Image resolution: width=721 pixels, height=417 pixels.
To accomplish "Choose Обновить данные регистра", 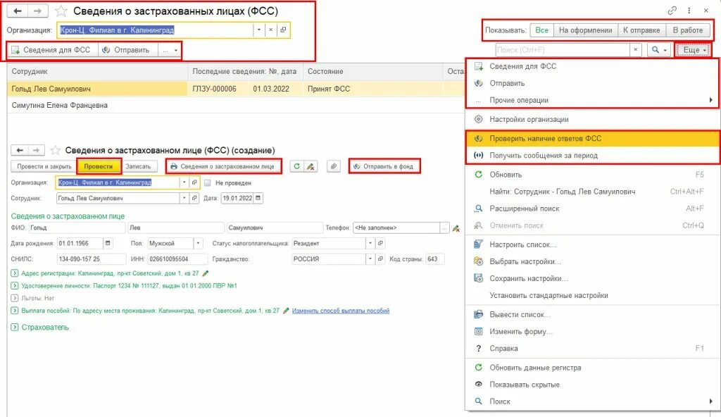I will click(x=592, y=368).
